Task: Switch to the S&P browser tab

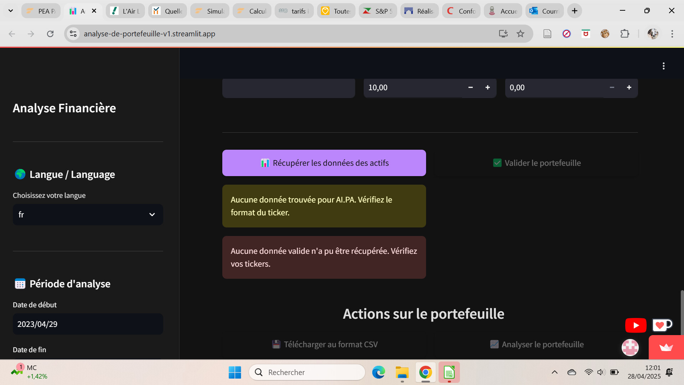Action: 378,11
